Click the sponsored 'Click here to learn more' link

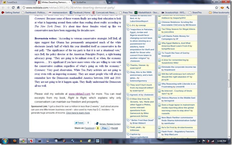pos(78,113)
